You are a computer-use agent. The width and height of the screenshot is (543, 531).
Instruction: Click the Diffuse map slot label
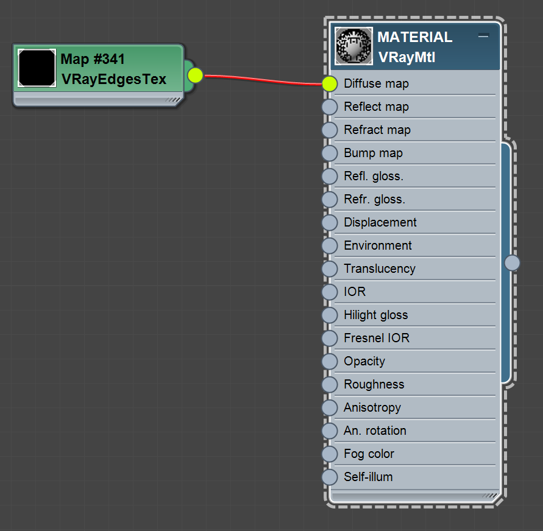click(376, 83)
